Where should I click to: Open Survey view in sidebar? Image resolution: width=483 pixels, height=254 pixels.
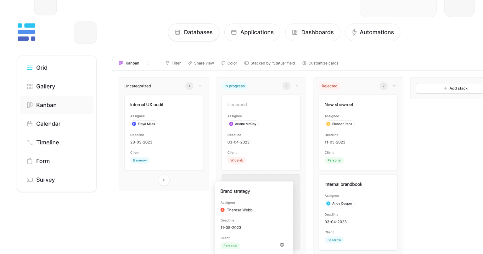(x=57, y=180)
